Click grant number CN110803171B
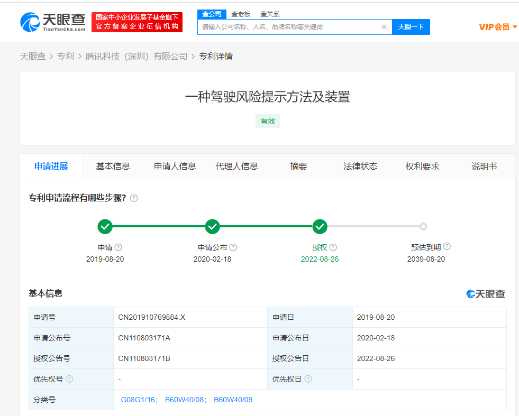The image size is (519, 416). click(x=144, y=358)
